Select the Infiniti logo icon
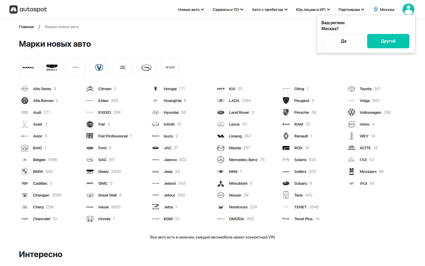 (x=156, y=124)
